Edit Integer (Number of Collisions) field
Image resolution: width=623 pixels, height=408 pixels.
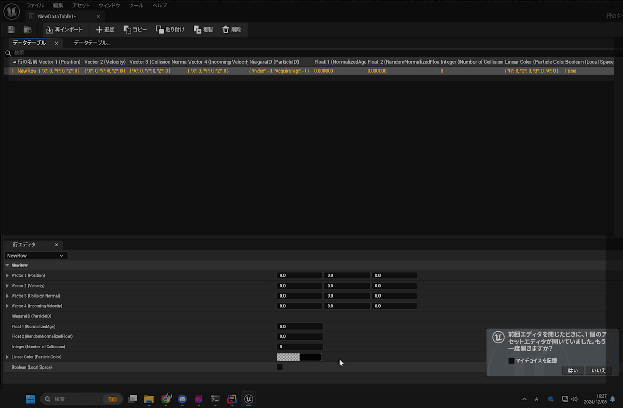coord(300,346)
